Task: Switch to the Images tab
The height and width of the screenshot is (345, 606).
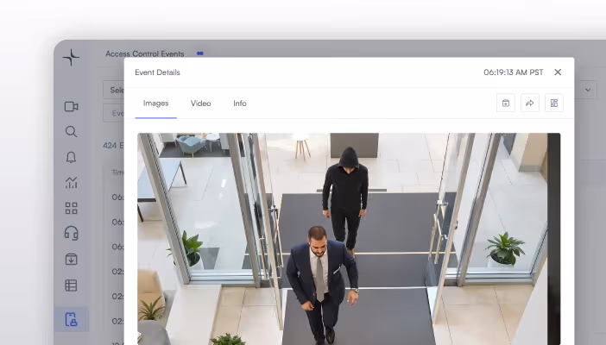Action: click(x=155, y=103)
